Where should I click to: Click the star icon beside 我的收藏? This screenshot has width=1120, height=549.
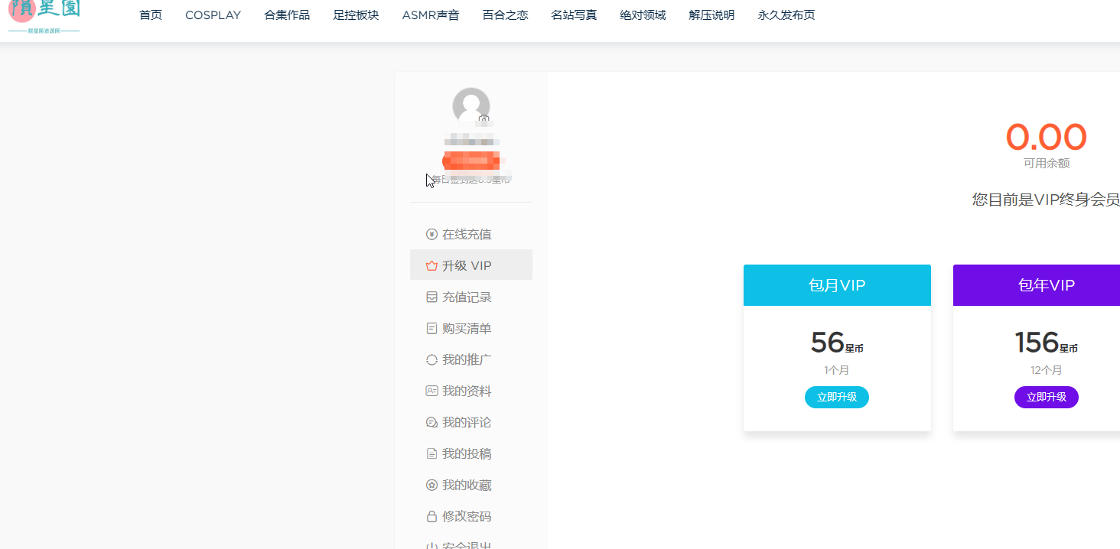pyautogui.click(x=431, y=485)
